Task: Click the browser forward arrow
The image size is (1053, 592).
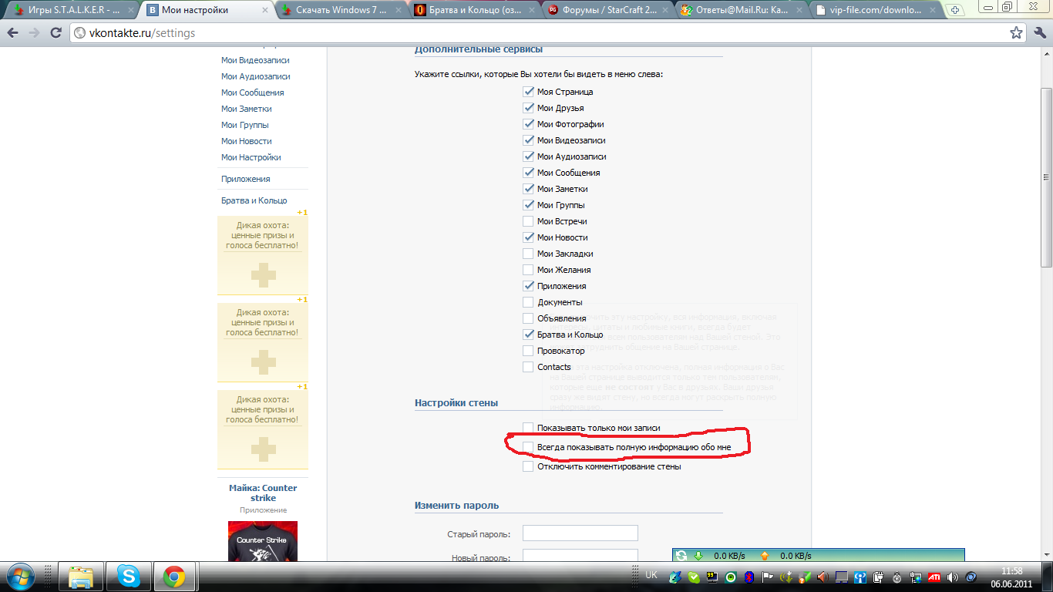Action: click(x=35, y=33)
